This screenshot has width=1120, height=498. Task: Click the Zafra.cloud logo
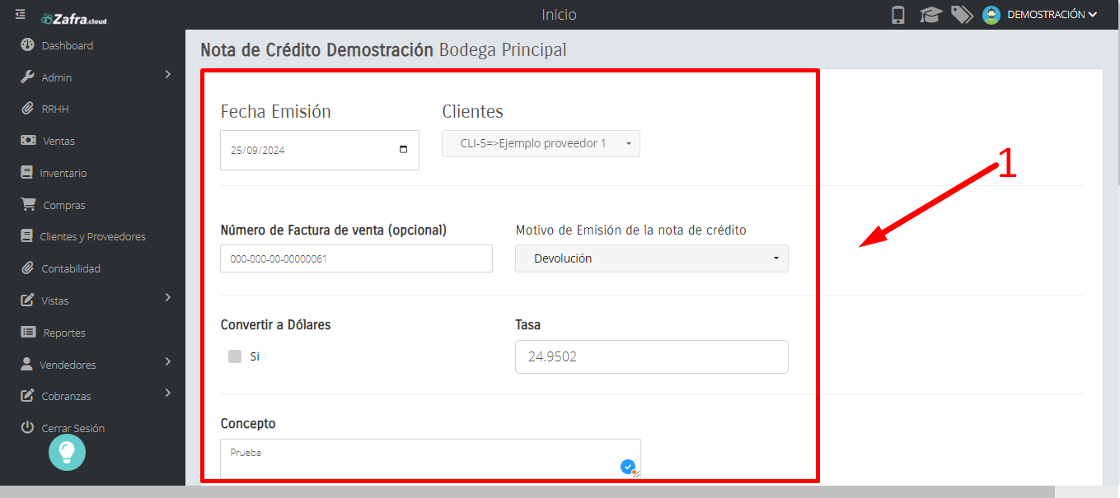click(x=74, y=18)
